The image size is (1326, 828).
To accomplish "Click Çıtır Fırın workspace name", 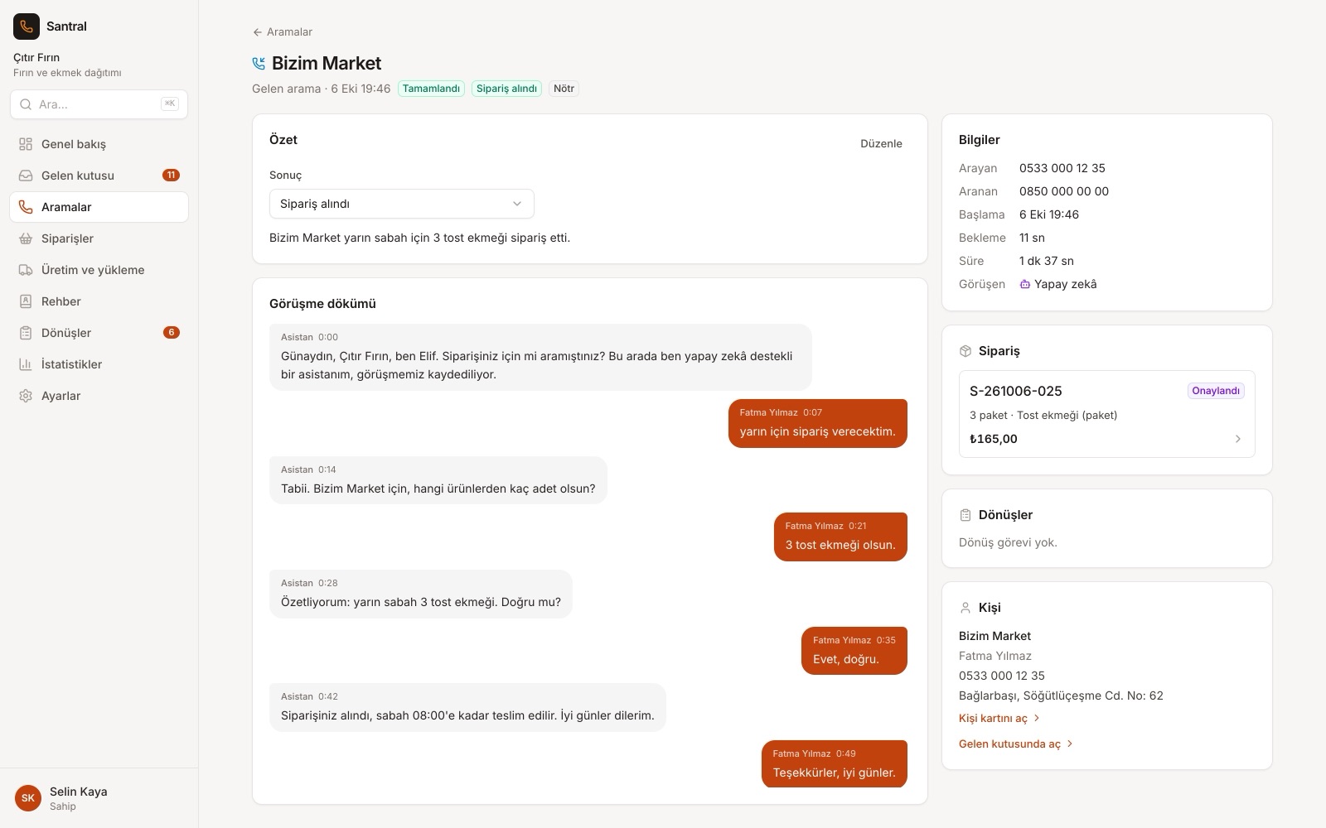I will click(x=36, y=57).
